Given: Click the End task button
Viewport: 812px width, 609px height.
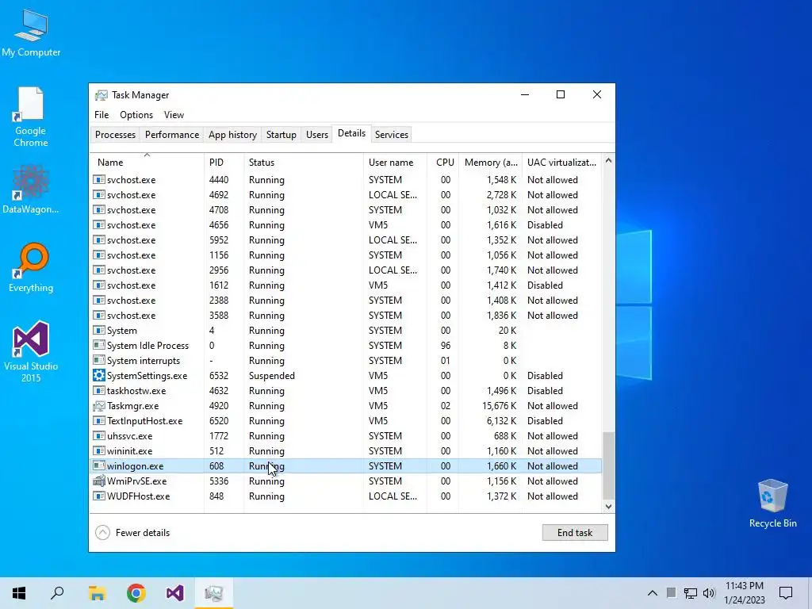Looking at the screenshot, I should (575, 532).
